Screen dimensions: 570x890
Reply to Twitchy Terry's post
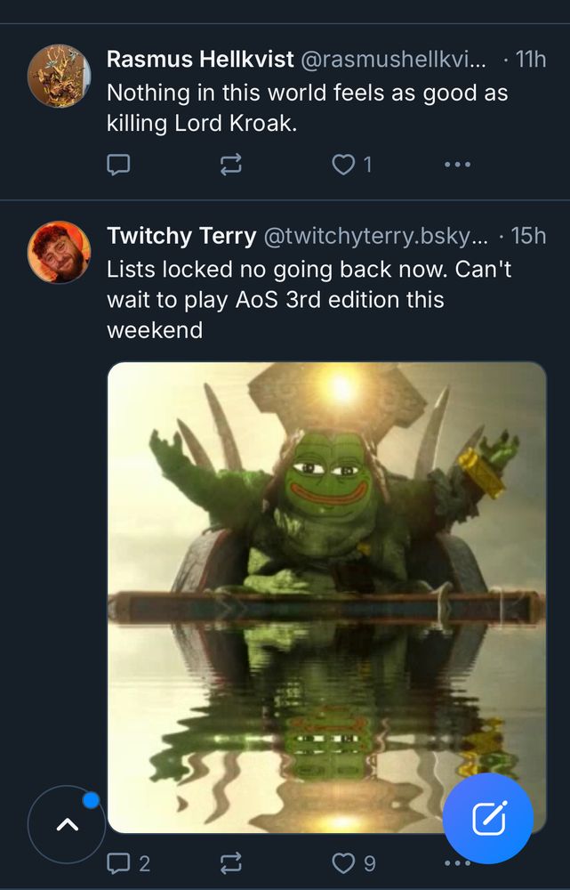(x=118, y=862)
